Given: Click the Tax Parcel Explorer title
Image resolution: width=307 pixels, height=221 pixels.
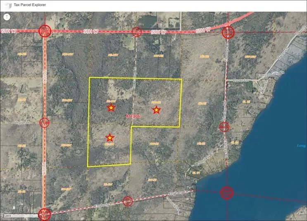Looking at the screenshot, I should (28, 5).
